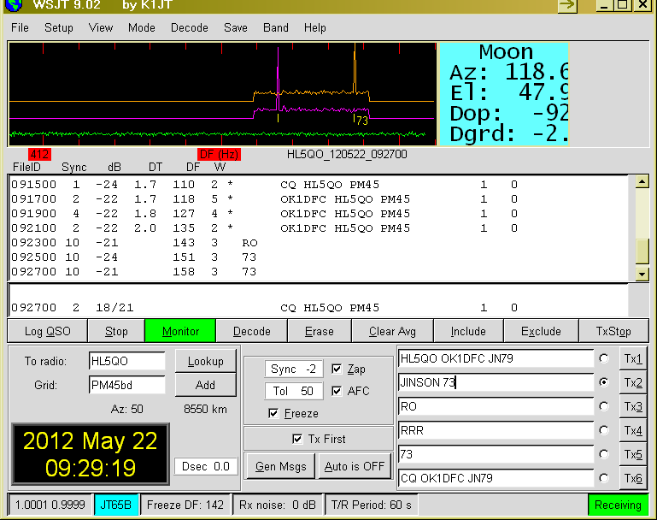The image size is (657, 520).
Task: Open the Decode menu
Action: [x=189, y=27]
